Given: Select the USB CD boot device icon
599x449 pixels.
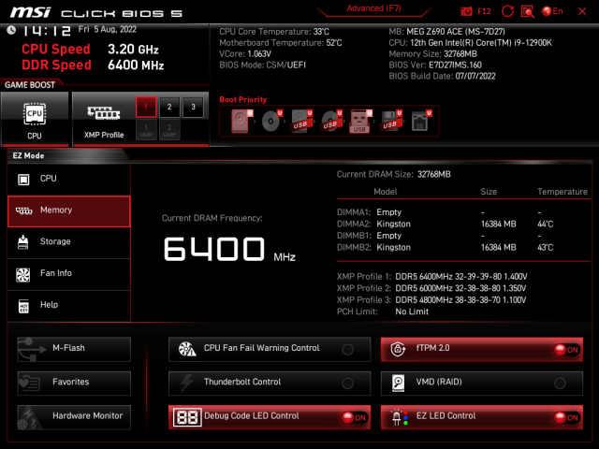Looking at the screenshot, I should [331, 122].
